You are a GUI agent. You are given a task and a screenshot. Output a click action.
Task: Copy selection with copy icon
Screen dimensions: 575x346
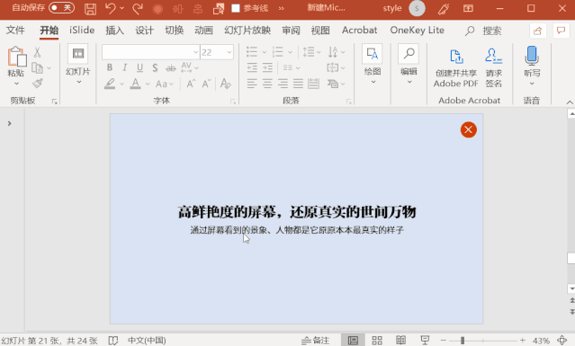point(37,67)
